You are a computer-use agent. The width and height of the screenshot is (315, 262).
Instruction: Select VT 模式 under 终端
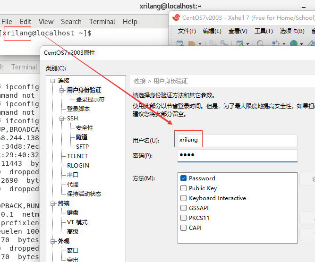coord(77,222)
